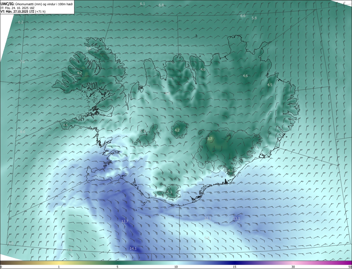Click the 5.8 value label
This screenshot has height=269, width=352.
(254, 18)
